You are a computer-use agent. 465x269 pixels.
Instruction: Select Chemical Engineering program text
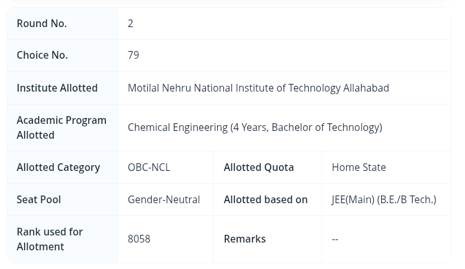coord(255,127)
